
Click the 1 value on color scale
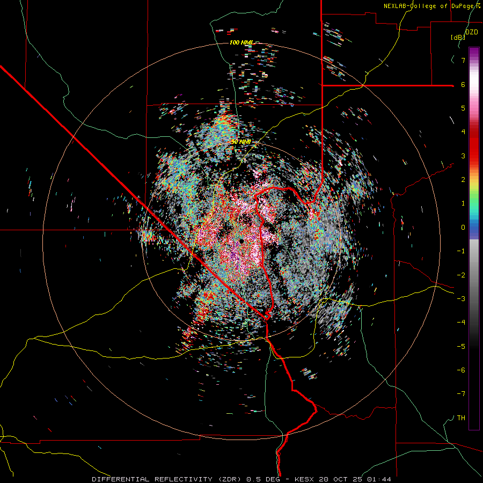pyautogui.click(x=463, y=203)
